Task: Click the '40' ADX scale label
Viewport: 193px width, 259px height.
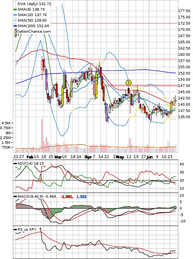Action: 182,164
